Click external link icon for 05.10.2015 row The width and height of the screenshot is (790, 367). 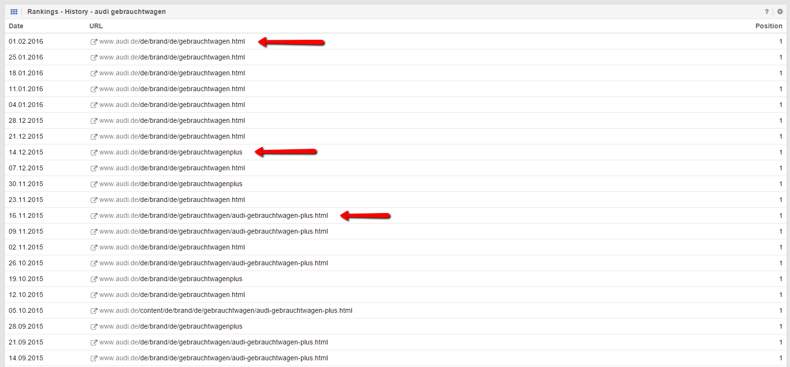94,311
